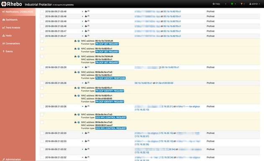
Task: Open Notifications in the sidebar
Action: click(18, 12)
